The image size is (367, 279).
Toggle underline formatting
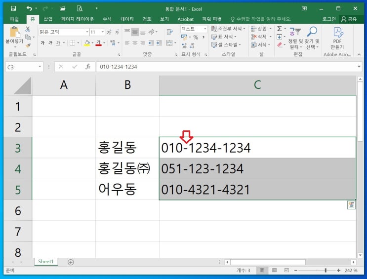tap(58, 43)
